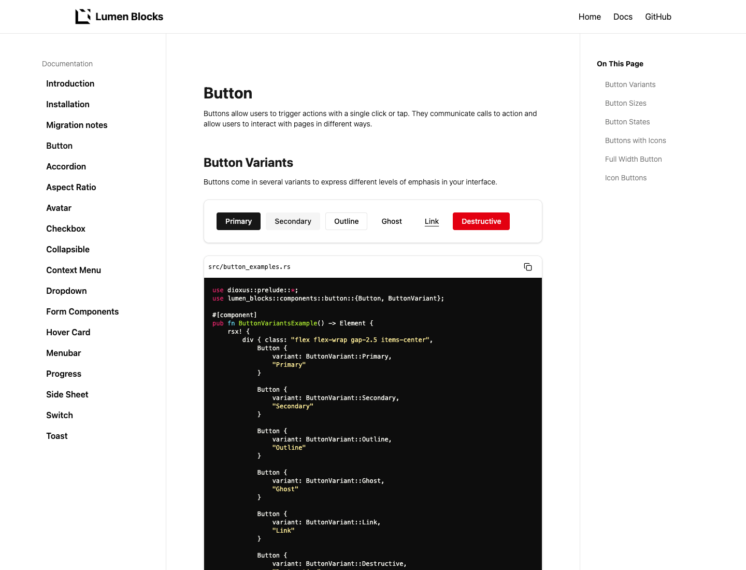The height and width of the screenshot is (570, 746).
Task: Click the Documentation sidebar label
Action: [x=67, y=64]
